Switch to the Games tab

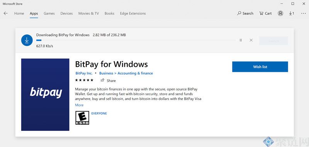pos(49,14)
